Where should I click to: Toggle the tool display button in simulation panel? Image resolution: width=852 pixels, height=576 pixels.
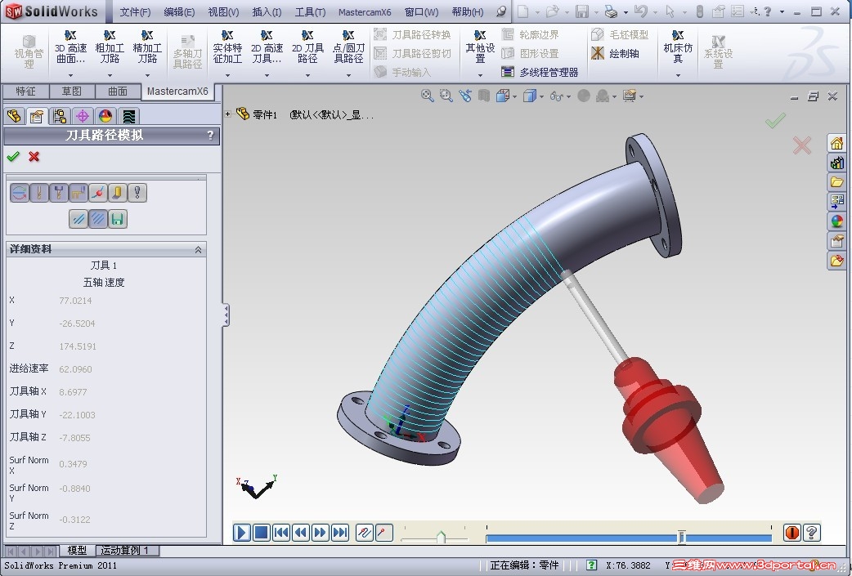pyautogui.click(x=39, y=193)
